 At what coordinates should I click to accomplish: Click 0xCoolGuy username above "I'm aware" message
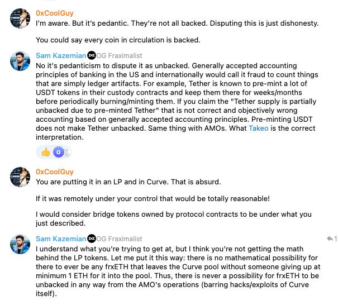[x=54, y=13]
